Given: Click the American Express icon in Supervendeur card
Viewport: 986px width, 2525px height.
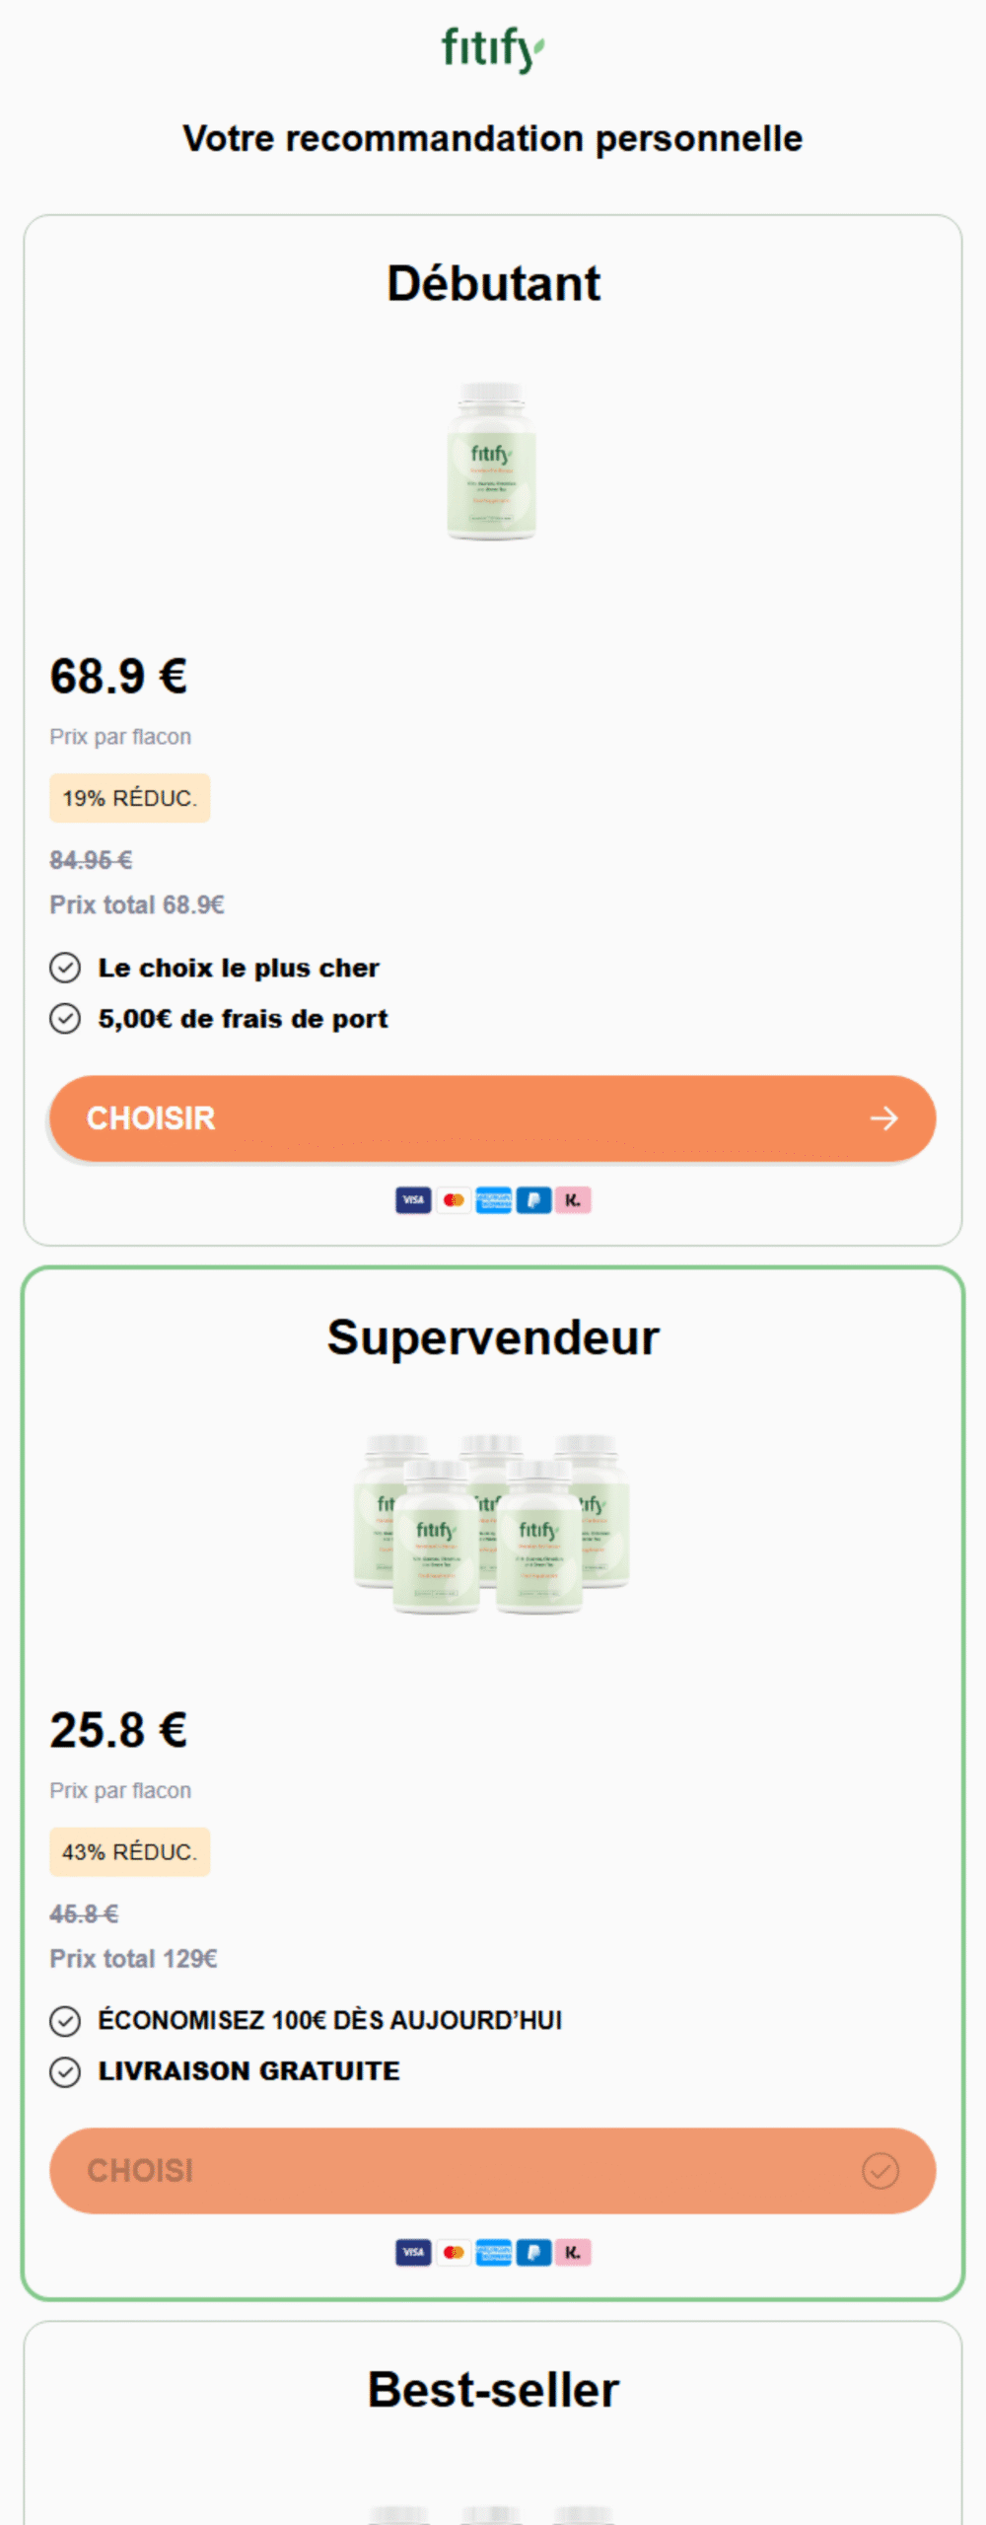Looking at the screenshot, I should pyautogui.click(x=493, y=2253).
